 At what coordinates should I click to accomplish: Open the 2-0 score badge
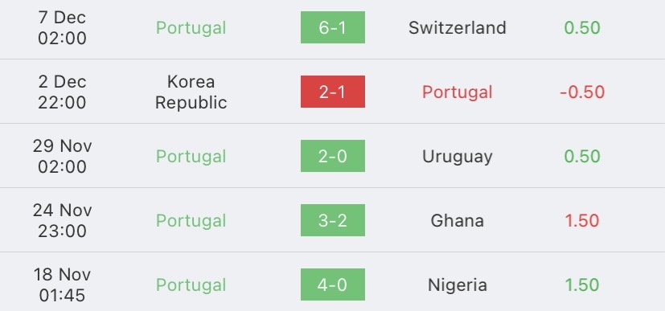[x=333, y=156]
